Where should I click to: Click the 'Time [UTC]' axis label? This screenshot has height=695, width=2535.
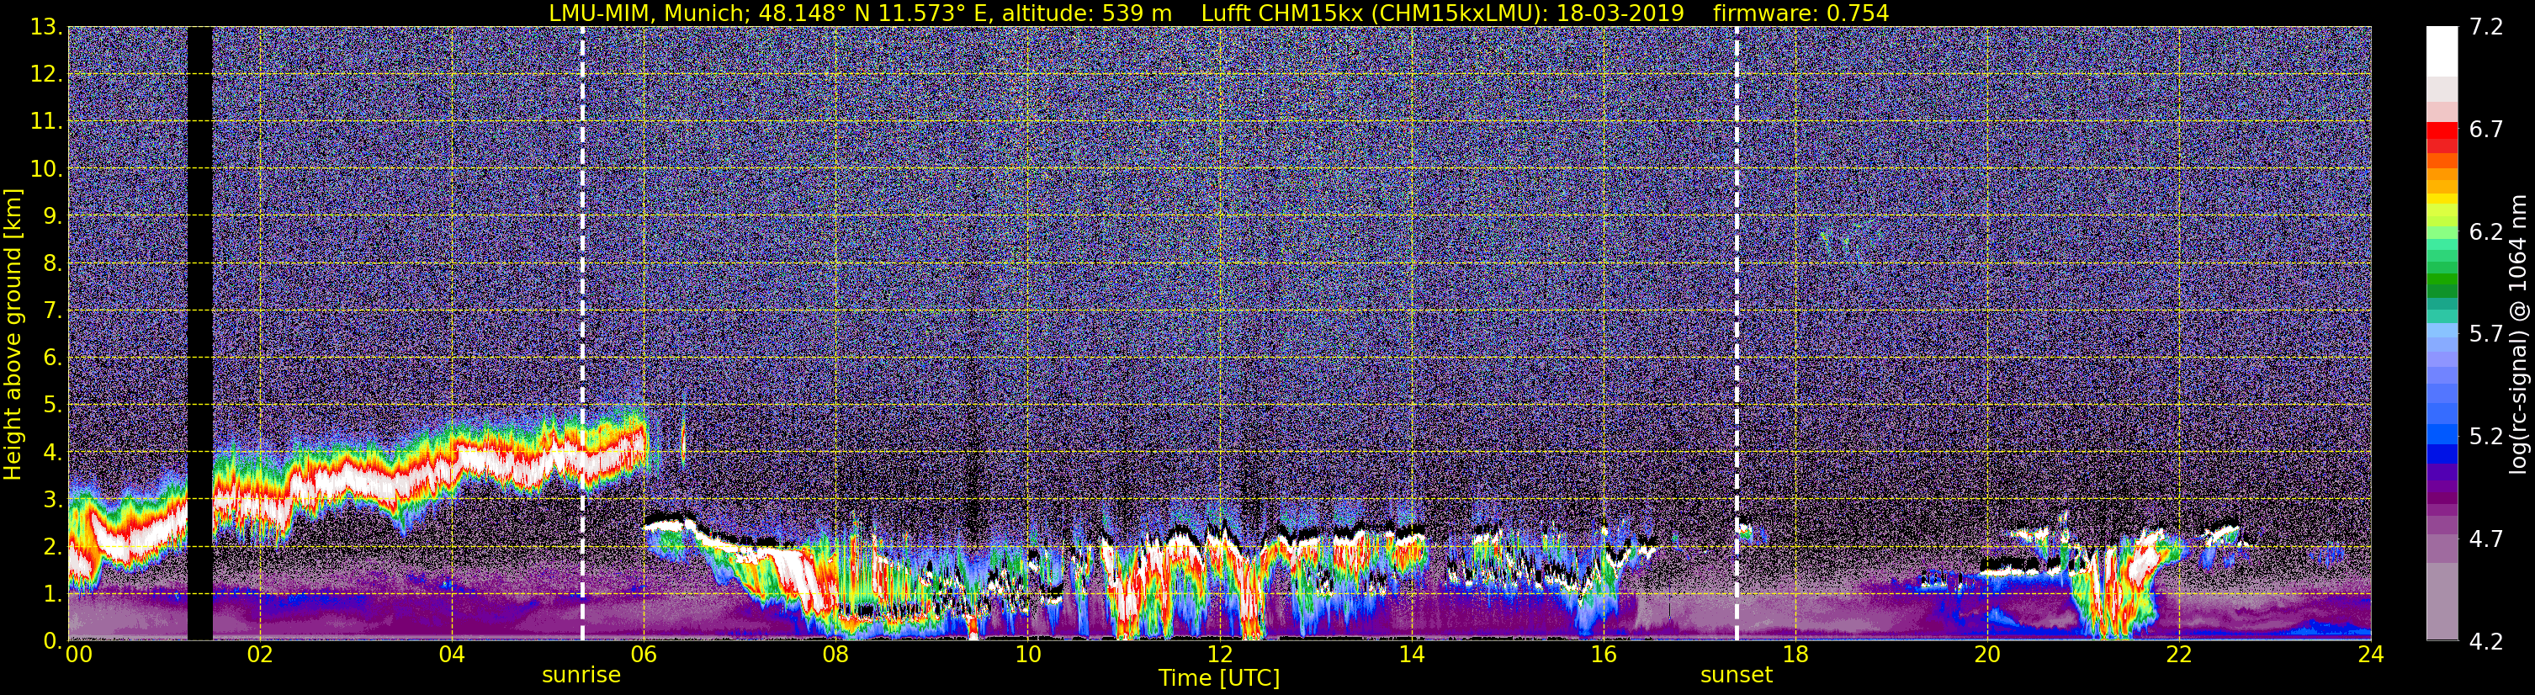[x=1219, y=678]
